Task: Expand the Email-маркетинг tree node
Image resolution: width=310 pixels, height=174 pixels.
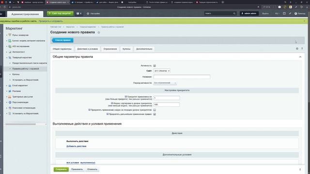Action: (7, 86)
